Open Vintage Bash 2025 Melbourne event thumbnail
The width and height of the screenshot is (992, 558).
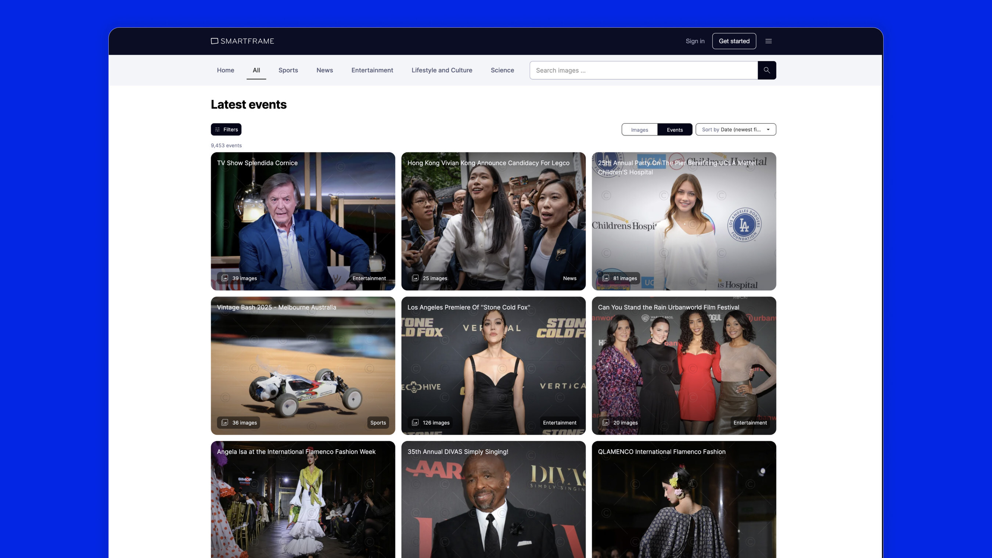(x=303, y=366)
